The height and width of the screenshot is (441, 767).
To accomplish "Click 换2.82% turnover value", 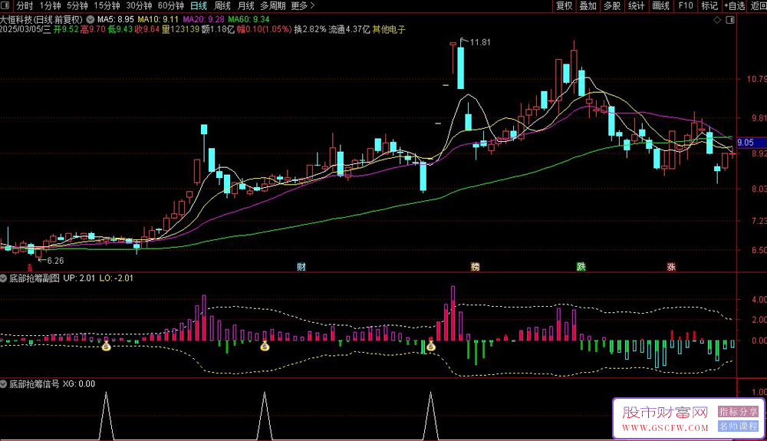I will click(310, 29).
